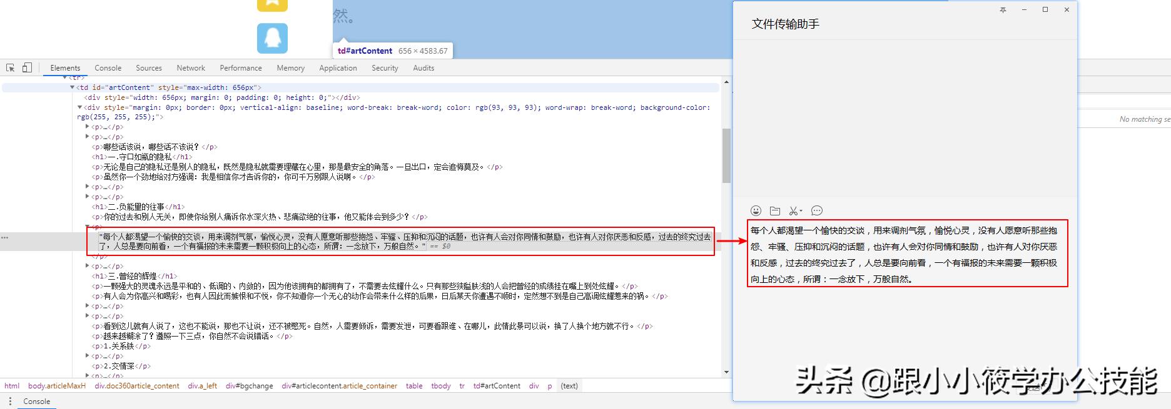Click the 文件传输助手 chat title

786,24
